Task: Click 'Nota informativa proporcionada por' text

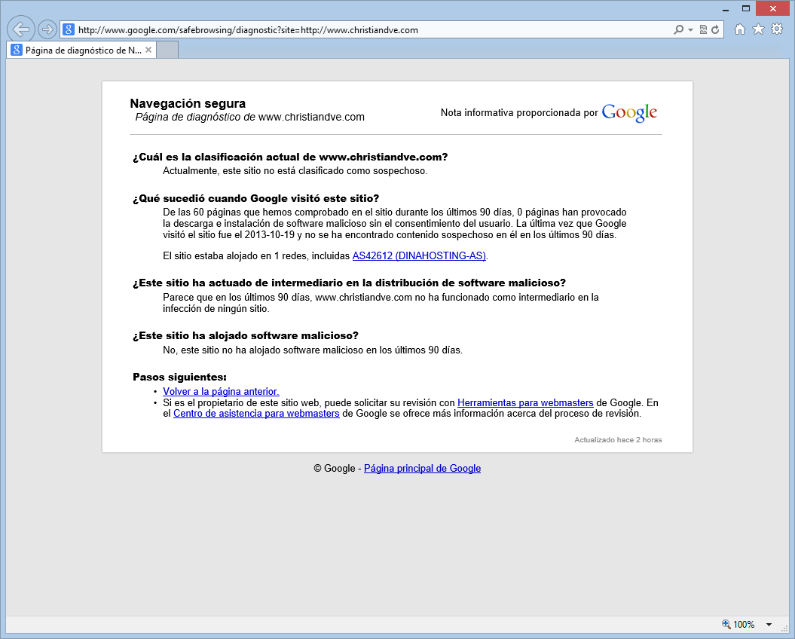Action: tap(519, 112)
